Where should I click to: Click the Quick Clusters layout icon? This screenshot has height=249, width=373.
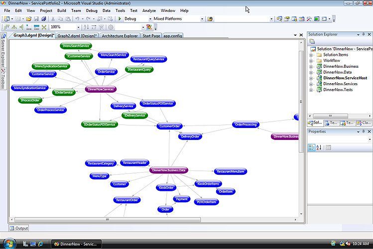click(x=44, y=27)
